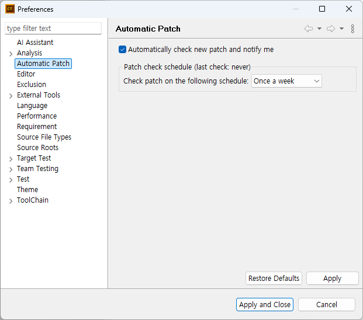Screen dimensions: 363x320
Task: Select Source File Types page
Action: [x=44, y=137]
